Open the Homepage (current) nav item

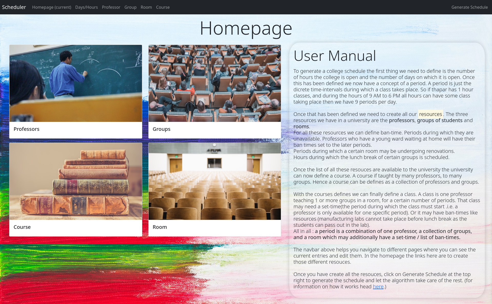[x=52, y=7]
